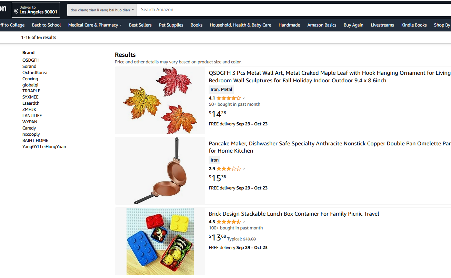
Task: Open Kindle Books navigation link
Action: point(414,25)
